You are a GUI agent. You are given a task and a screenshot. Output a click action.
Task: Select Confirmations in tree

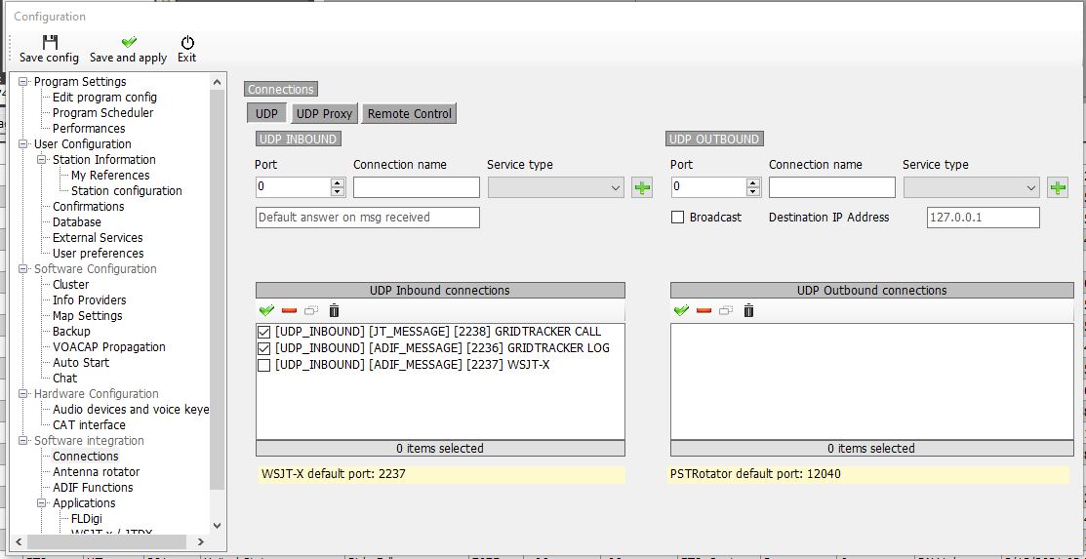coord(89,207)
